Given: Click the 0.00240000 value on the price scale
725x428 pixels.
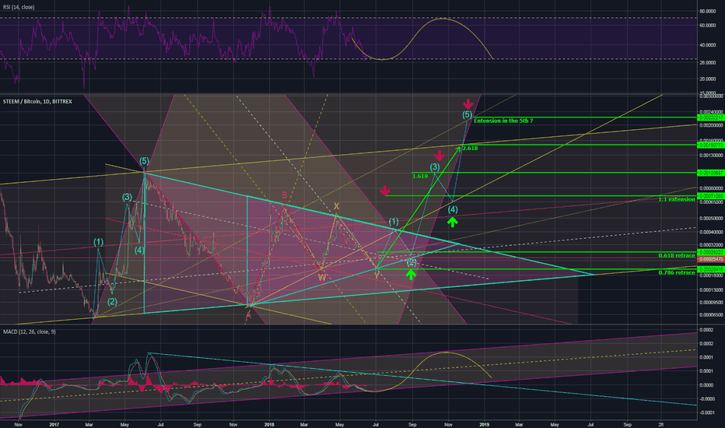Looking at the screenshot, I should [711, 112].
